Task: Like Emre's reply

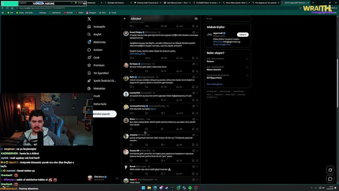Action: click(162, 129)
